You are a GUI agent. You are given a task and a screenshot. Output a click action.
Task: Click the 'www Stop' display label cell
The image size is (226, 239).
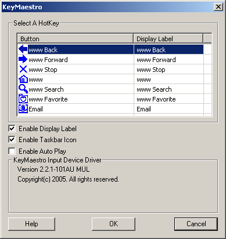[x=168, y=69]
